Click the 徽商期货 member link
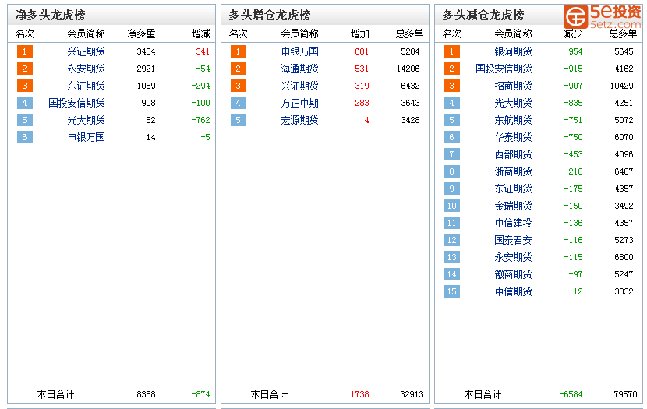 pyautogui.click(x=513, y=274)
